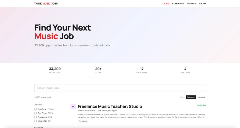The height and width of the screenshot is (128, 240).
Task: Click the 17 Categories stat
Action: [142, 70]
